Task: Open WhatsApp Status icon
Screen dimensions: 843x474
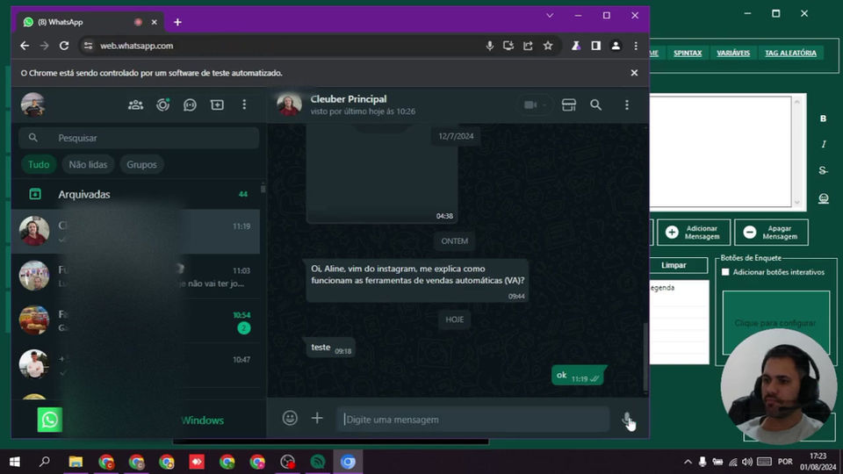Action: pyautogui.click(x=163, y=104)
